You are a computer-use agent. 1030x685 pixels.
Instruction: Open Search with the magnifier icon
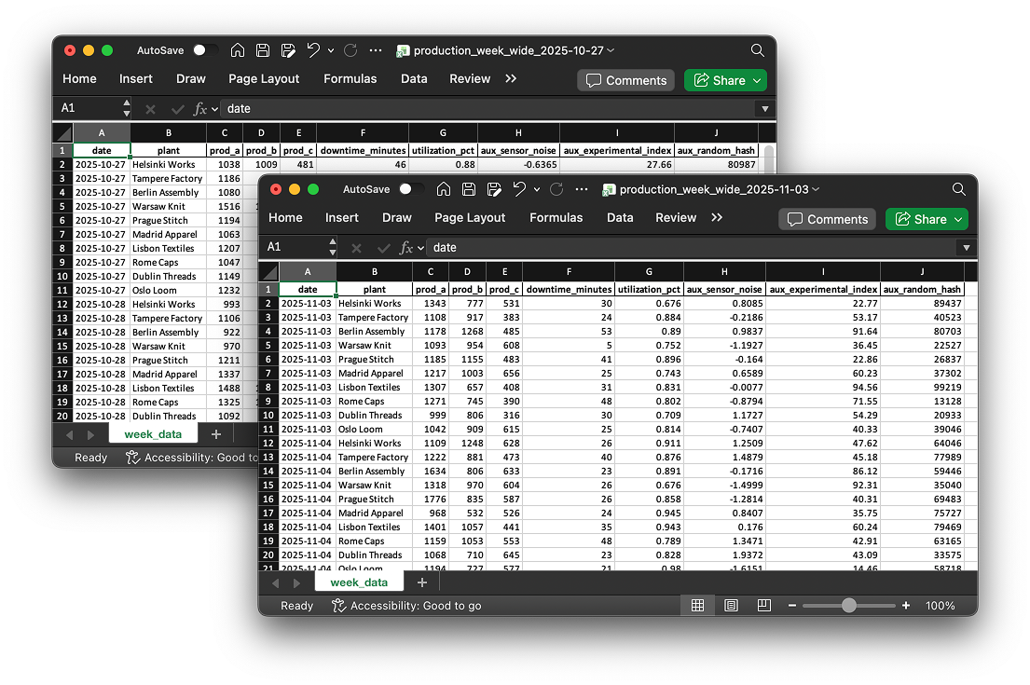(958, 188)
